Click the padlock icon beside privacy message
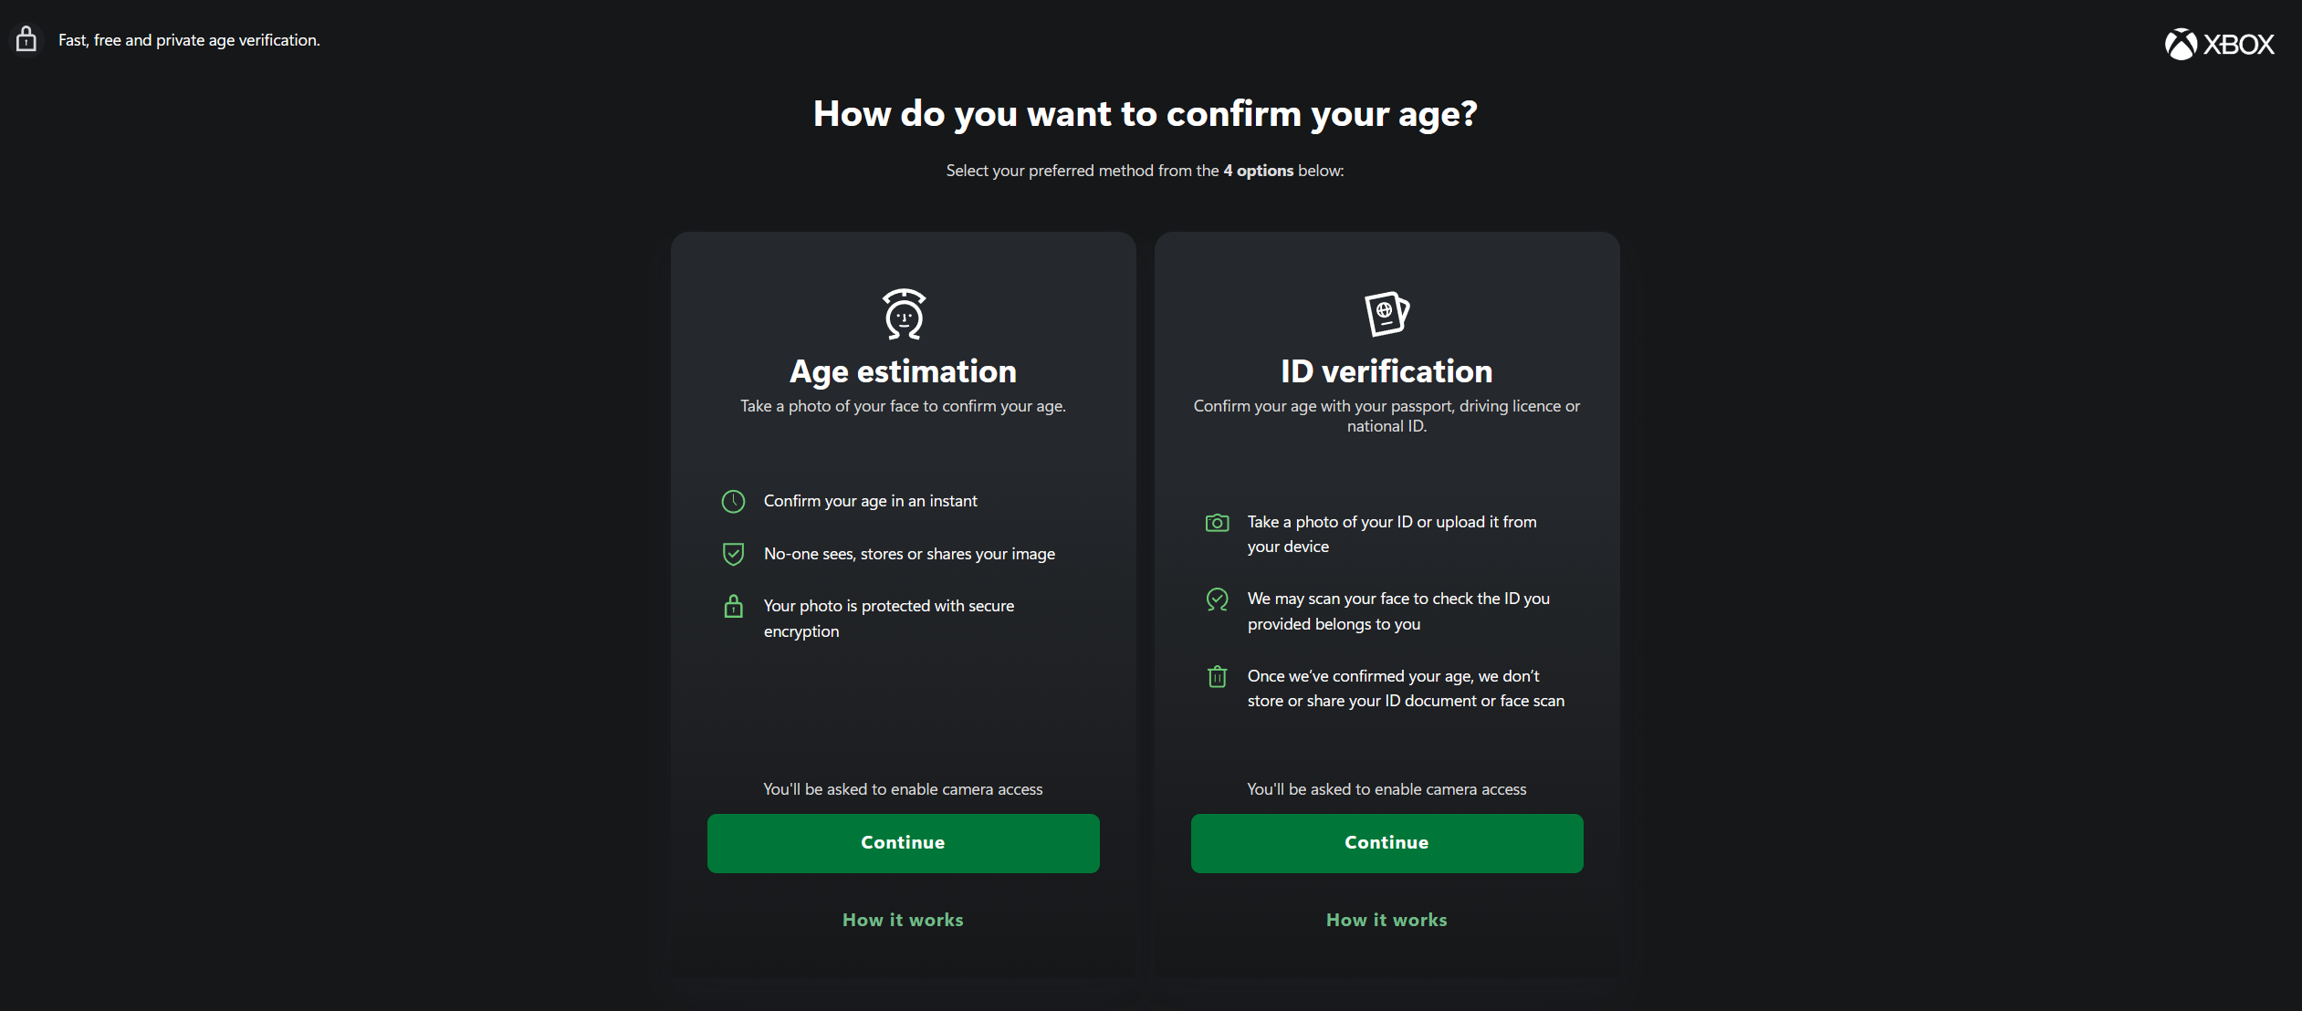The height and width of the screenshot is (1011, 2302). (26, 39)
